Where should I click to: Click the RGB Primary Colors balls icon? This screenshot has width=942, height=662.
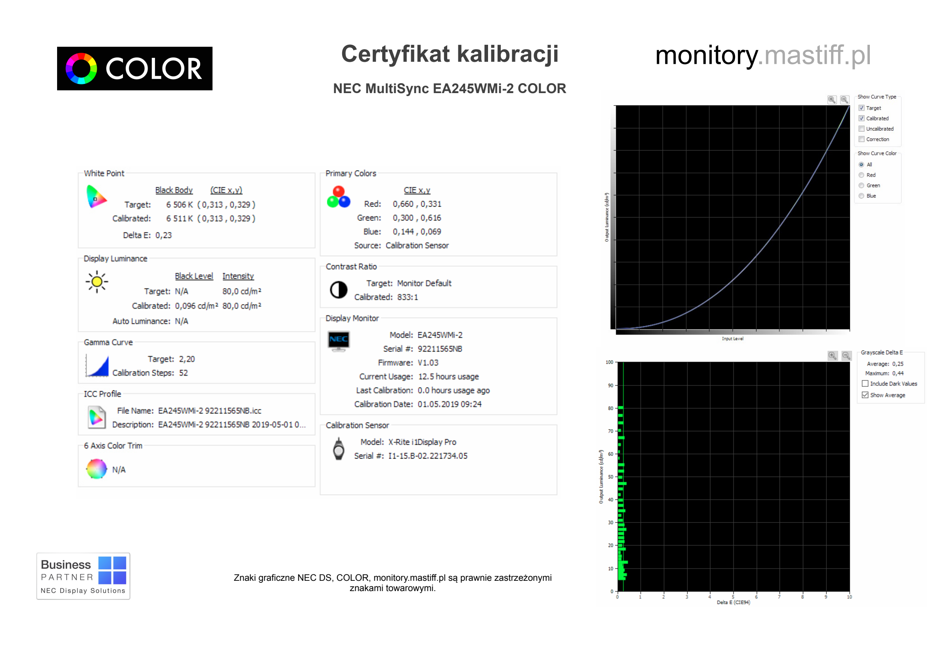tap(339, 197)
